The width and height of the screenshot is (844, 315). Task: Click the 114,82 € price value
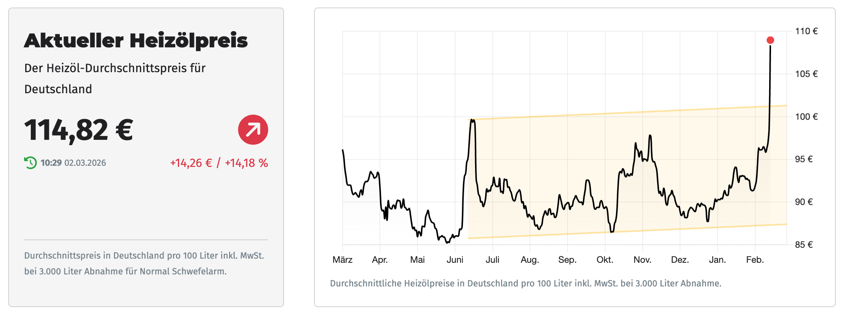click(79, 130)
